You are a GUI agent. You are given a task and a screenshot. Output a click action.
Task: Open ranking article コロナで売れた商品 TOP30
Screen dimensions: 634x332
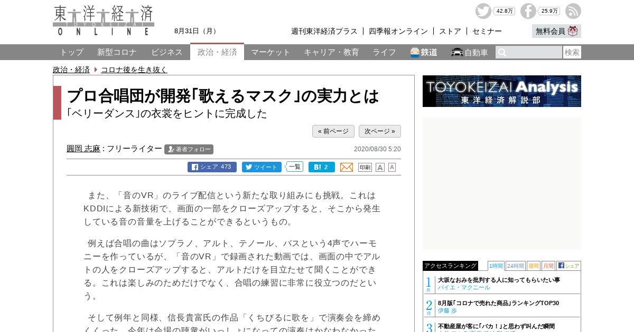498,303
